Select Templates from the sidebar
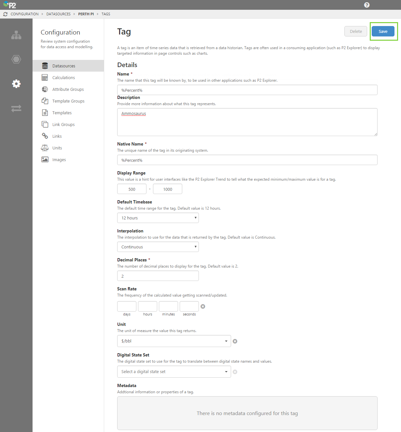401x432 pixels. [x=62, y=113]
